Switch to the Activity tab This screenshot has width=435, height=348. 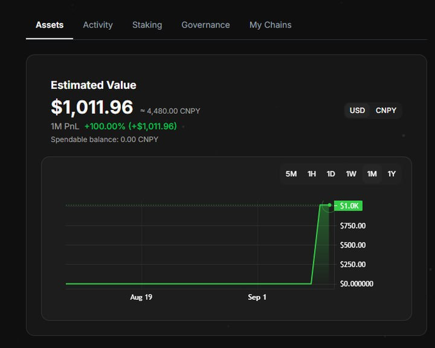(98, 25)
